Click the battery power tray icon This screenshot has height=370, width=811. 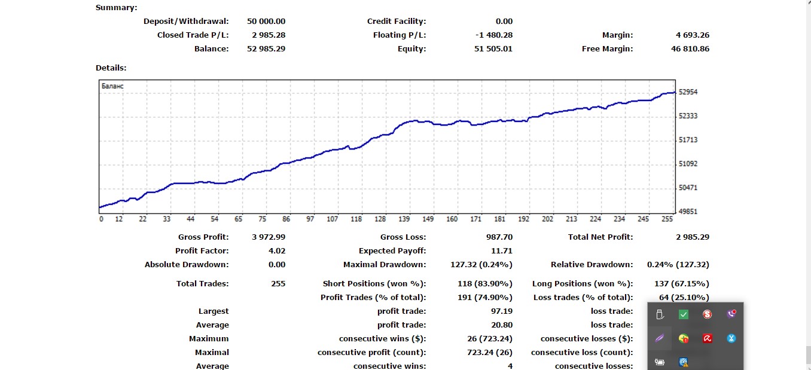coord(660,362)
